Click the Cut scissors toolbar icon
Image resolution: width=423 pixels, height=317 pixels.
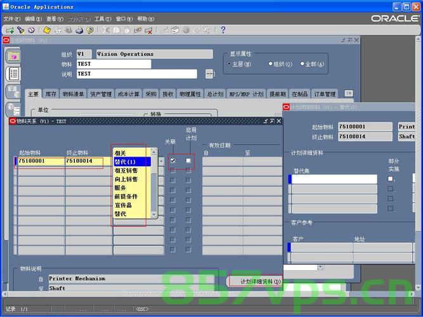pyautogui.click(x=106, y=30)
